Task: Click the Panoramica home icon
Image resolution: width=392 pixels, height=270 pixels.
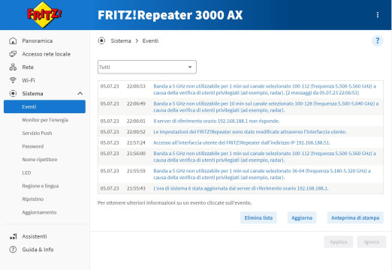Action: [x=13, y=40]
